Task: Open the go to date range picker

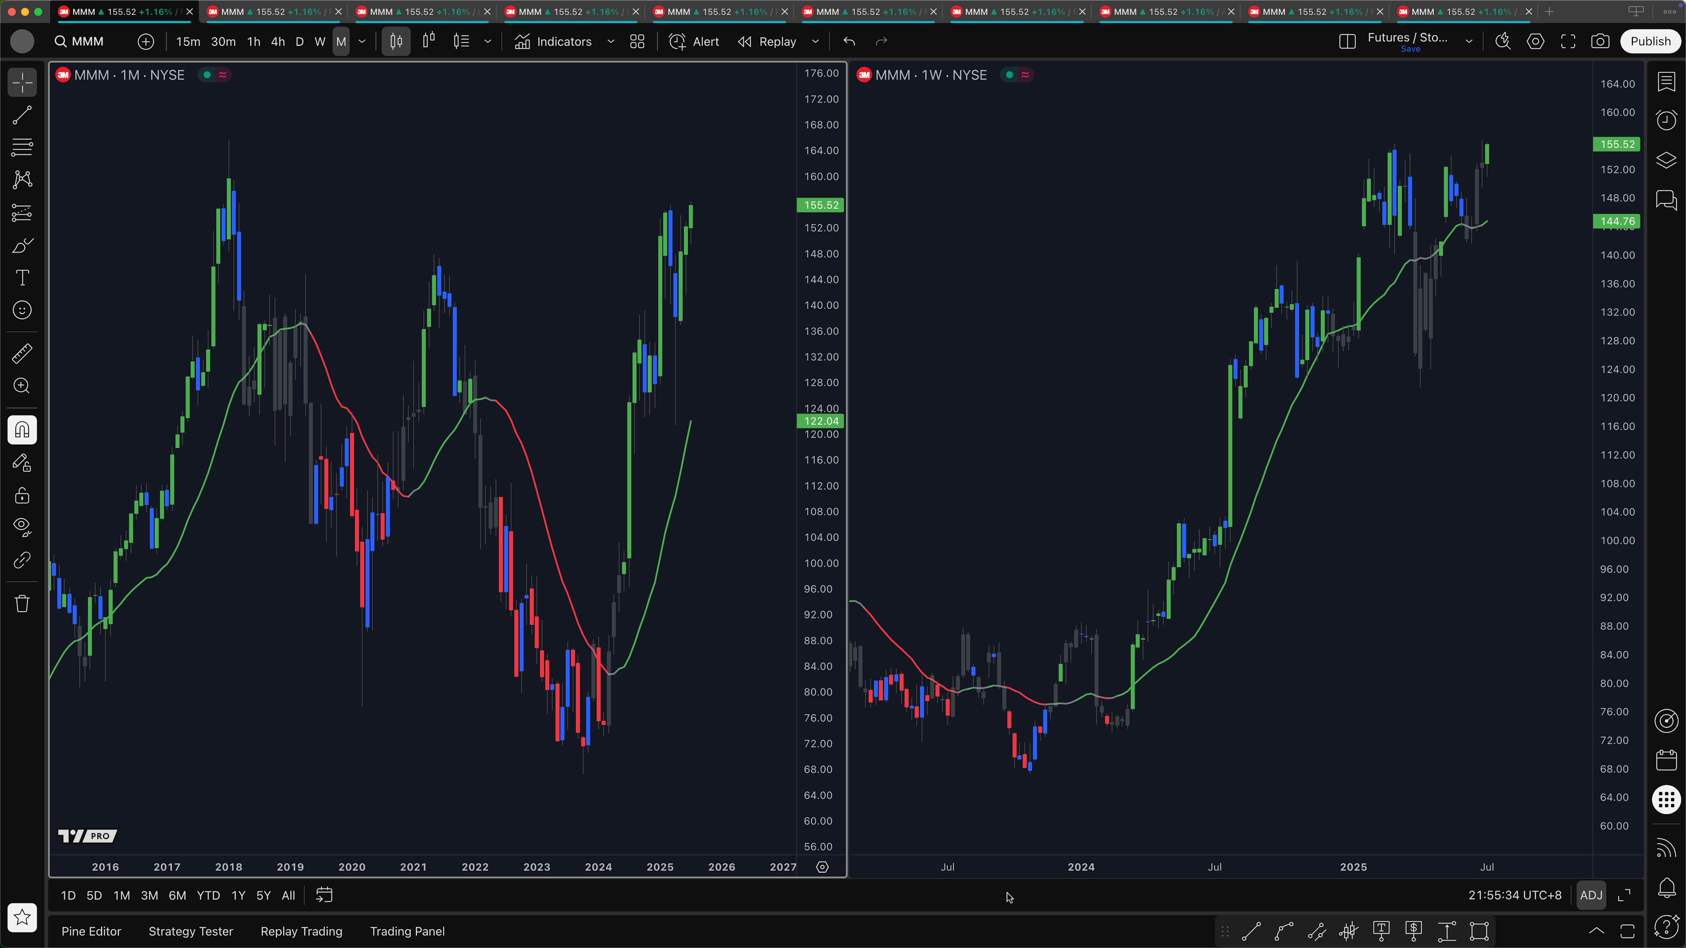Action: 324,895
